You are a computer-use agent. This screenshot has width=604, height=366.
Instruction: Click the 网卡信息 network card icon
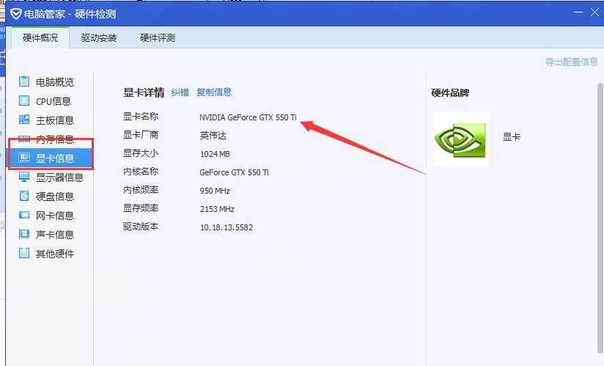point(24,215)
